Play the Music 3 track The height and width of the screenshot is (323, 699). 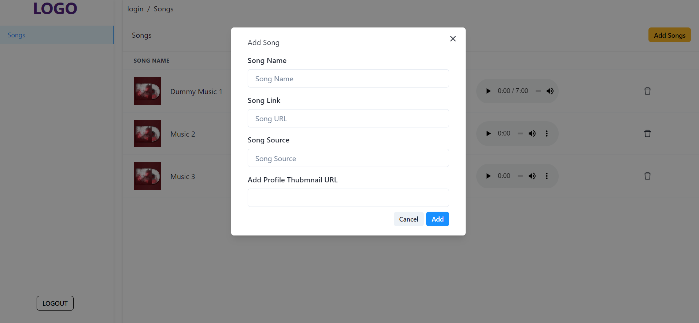pos(488,176)
